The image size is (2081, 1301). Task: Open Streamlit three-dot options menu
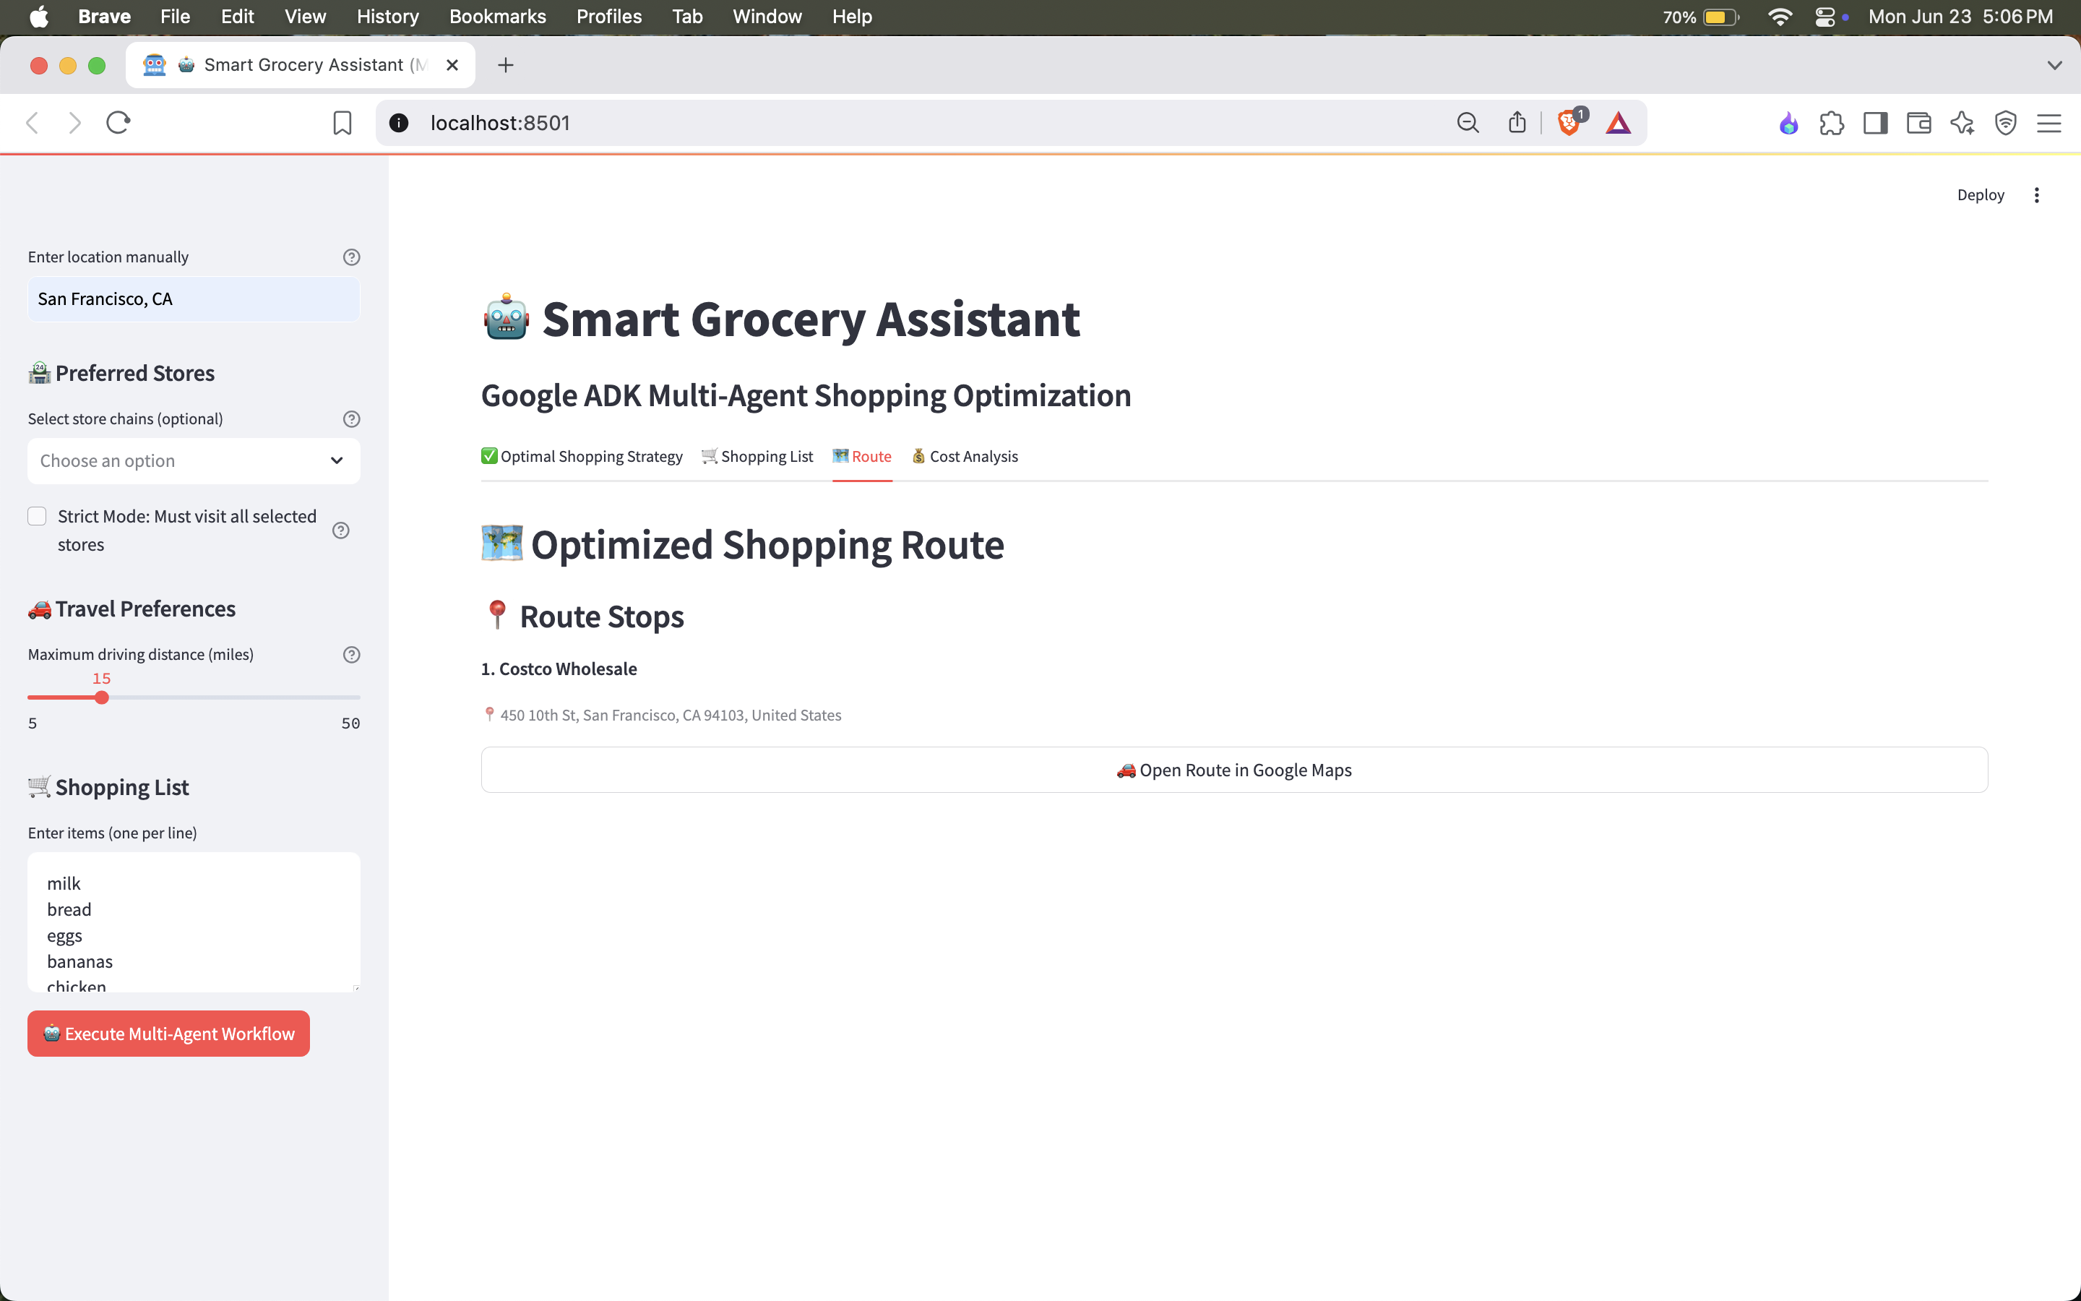click(2035, 195)
